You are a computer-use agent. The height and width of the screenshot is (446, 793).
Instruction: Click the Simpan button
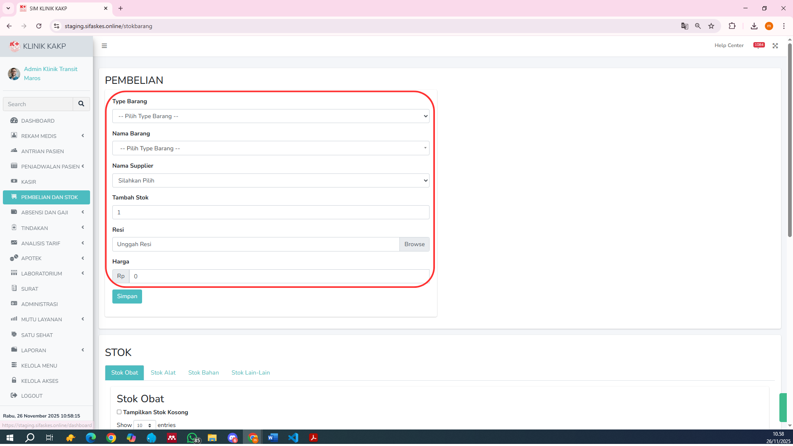pos(127,296)
